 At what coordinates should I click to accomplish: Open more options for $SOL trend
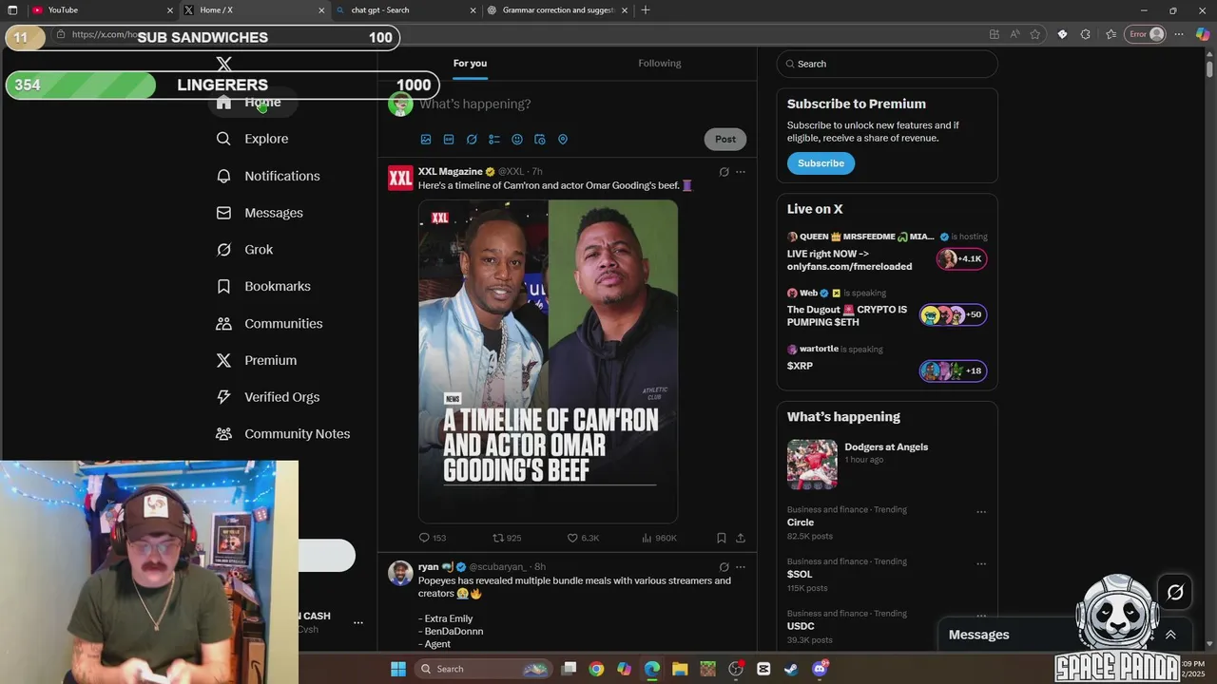(x=981, y=564)
